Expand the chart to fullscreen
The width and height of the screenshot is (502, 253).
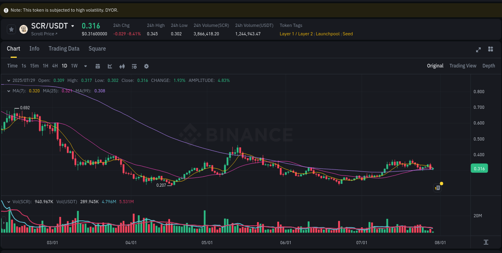pyautogui.click(x=478, y=50)
